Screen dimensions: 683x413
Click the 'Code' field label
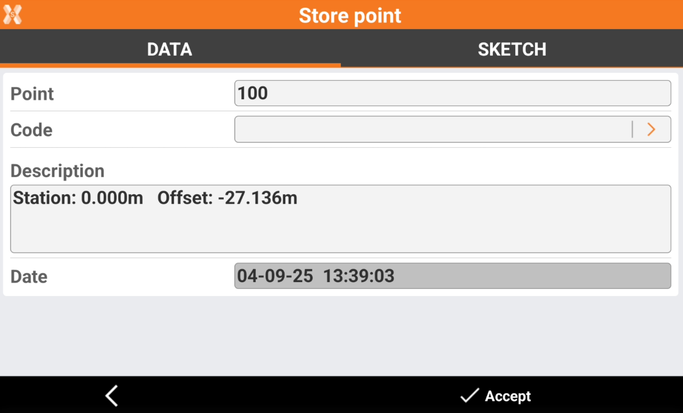pos(32,130)
